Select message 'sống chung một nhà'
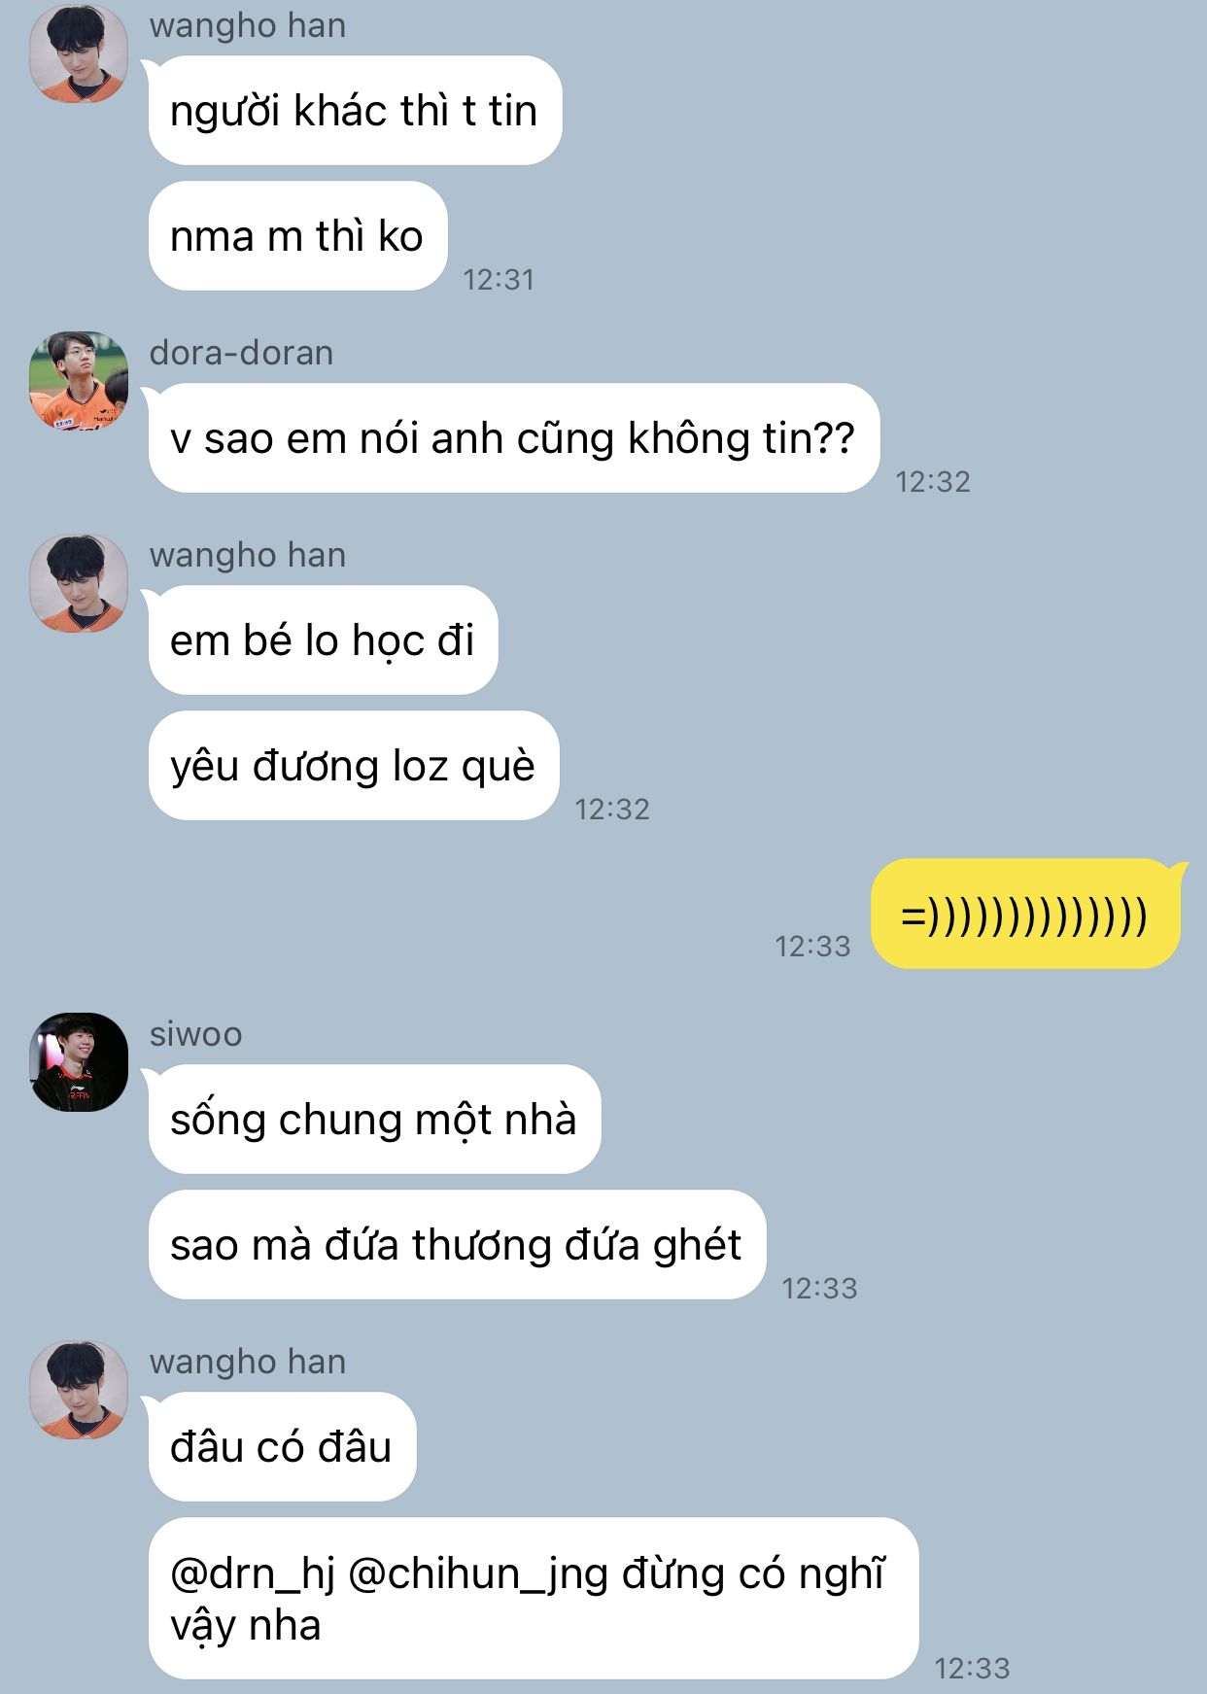 tap(374, 1119)
